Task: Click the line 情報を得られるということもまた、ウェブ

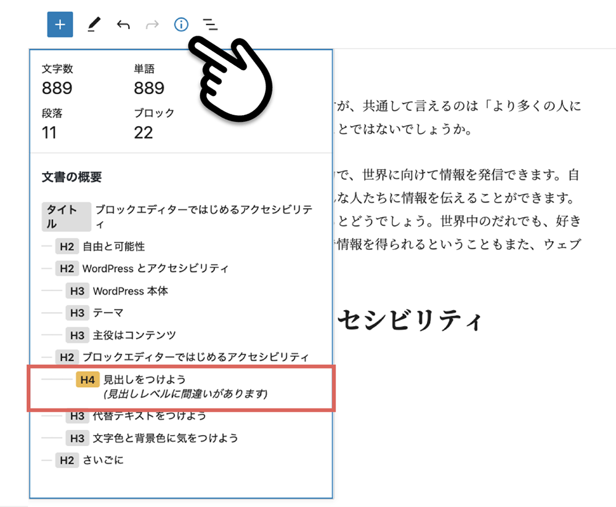Action: (458, 244)
